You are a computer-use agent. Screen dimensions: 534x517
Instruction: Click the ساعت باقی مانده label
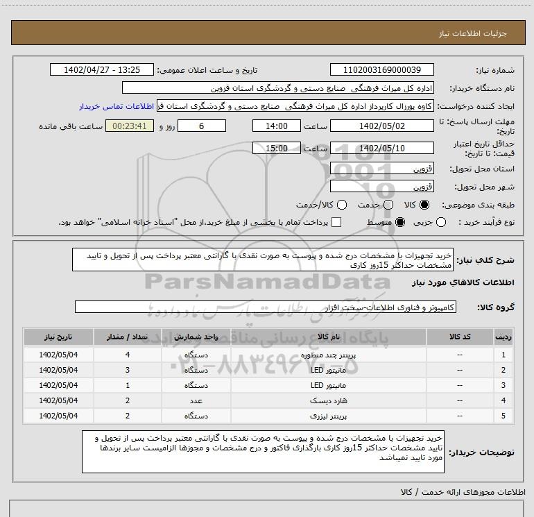point(71,126)
